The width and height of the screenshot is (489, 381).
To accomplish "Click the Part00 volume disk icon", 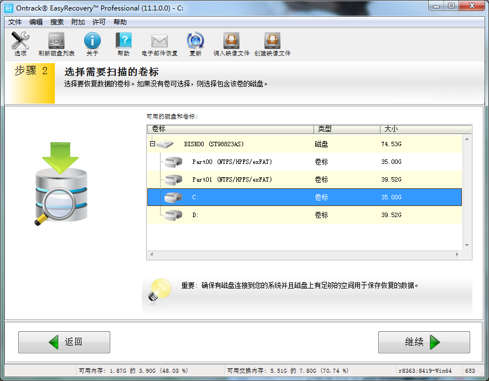I will 173,162.
